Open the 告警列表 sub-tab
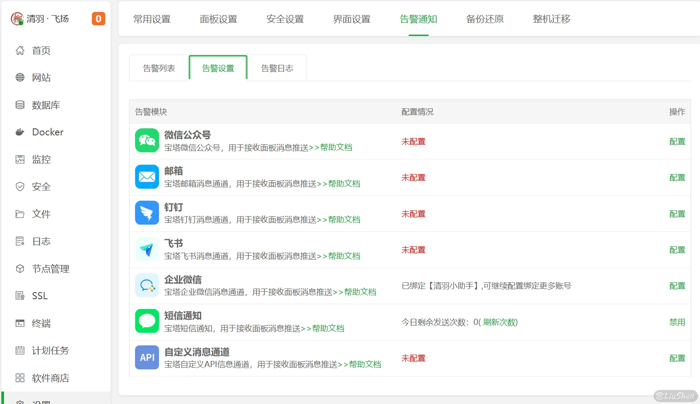Viewport: 700px width, 404px height. click(x=159, y=68)
